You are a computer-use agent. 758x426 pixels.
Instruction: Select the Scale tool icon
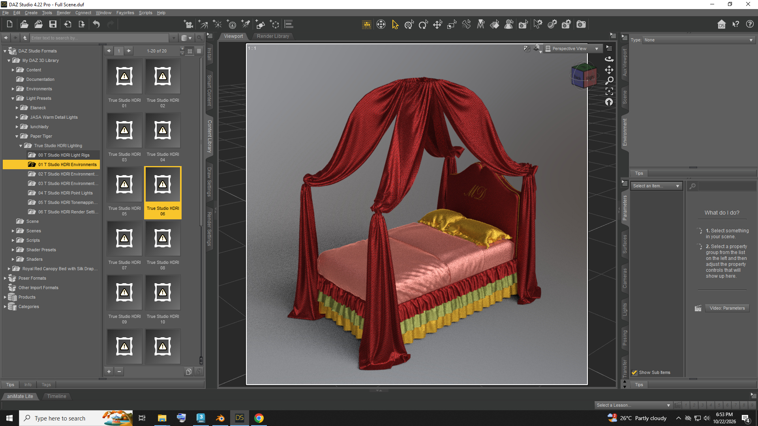(452, 24)
